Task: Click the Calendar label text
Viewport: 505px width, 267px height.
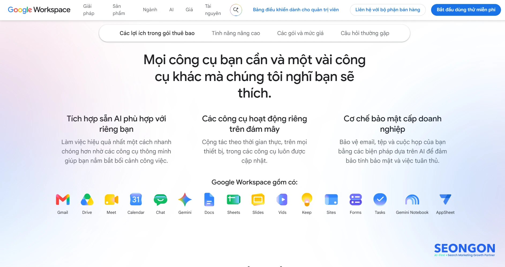Action: [x=136, y=212]
